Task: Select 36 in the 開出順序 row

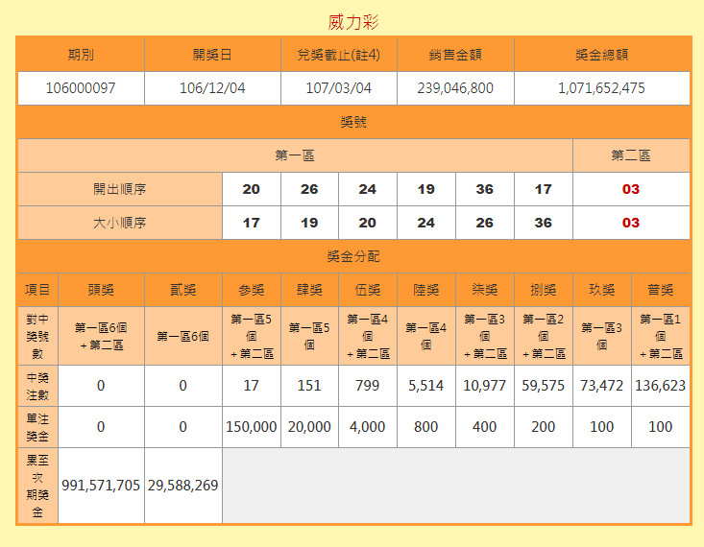Action: 484,189
